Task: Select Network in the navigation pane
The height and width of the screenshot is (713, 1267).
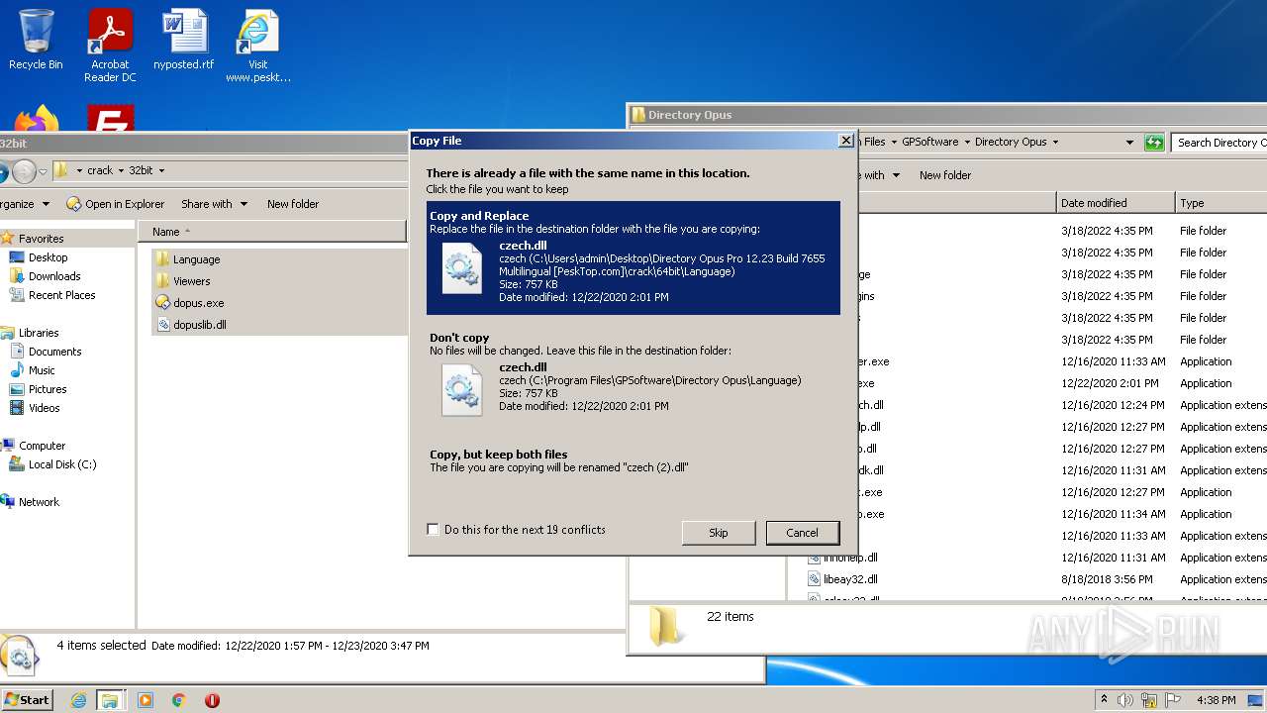Action: (39, 502)
